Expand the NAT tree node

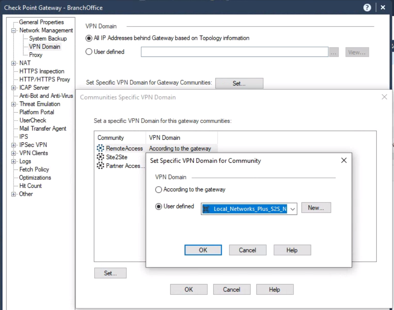click(13, 63)
